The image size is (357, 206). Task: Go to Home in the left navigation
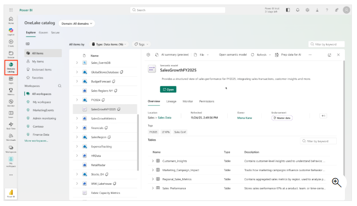[x=11, y=20]
